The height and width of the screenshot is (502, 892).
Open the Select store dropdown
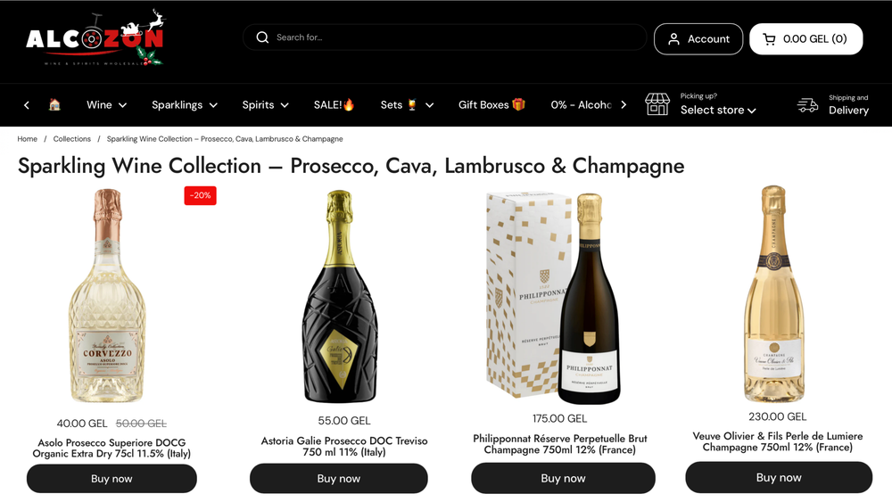[x=718, y=110]
